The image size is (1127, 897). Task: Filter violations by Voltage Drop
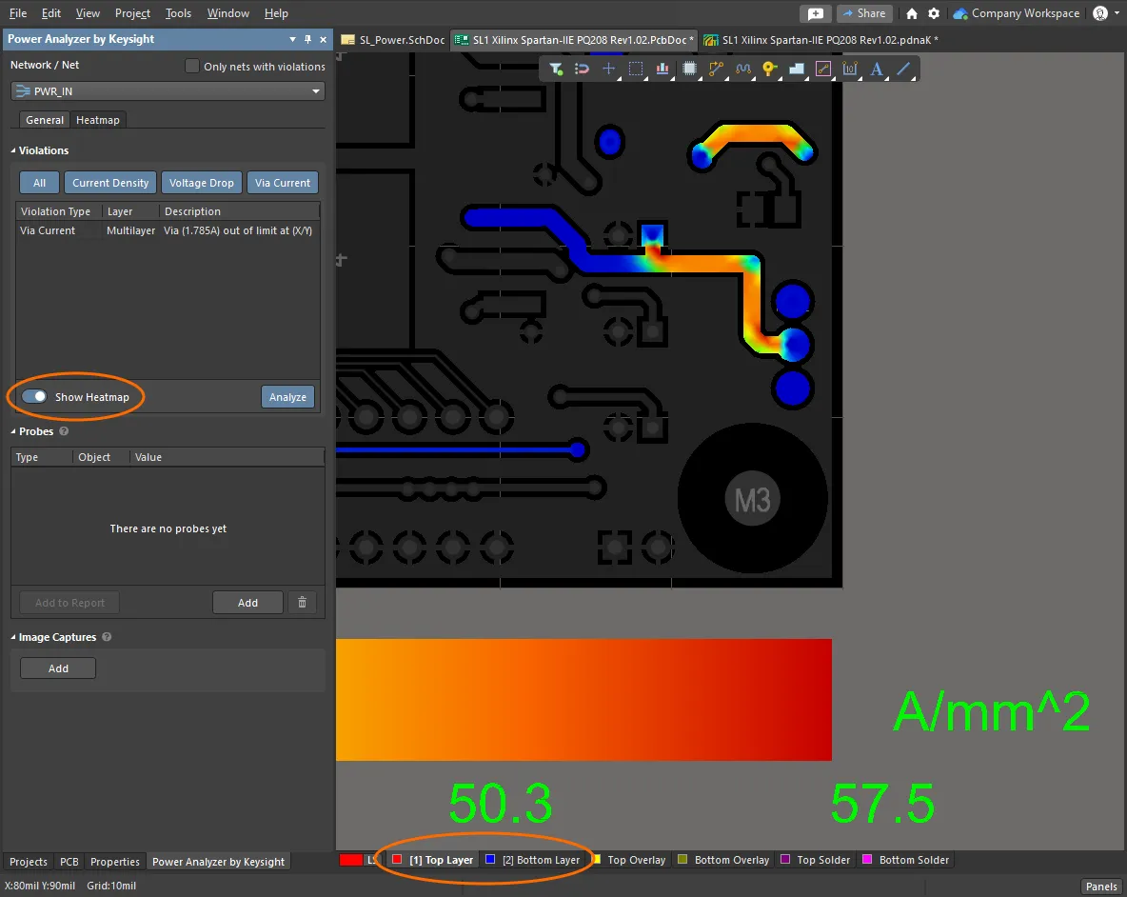(x=201, y=183)
